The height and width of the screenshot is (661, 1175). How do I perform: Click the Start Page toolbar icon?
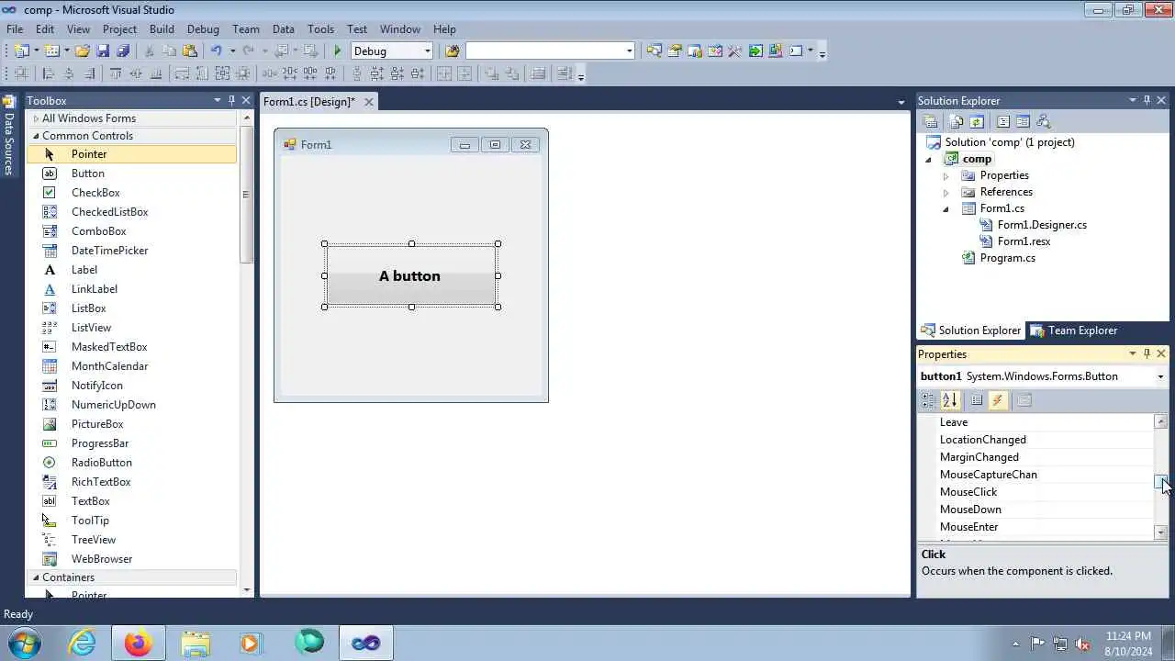coord(755,51)
